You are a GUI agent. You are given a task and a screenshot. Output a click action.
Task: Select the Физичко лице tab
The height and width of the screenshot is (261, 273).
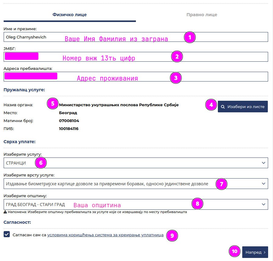click(69, 15)
